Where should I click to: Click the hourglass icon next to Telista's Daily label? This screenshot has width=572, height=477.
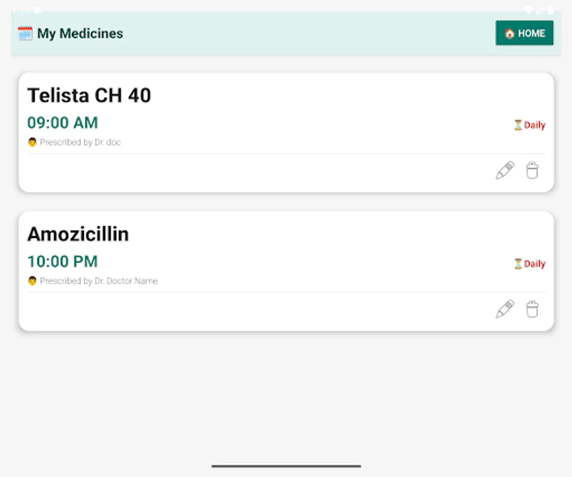click(x=517, y=125)
